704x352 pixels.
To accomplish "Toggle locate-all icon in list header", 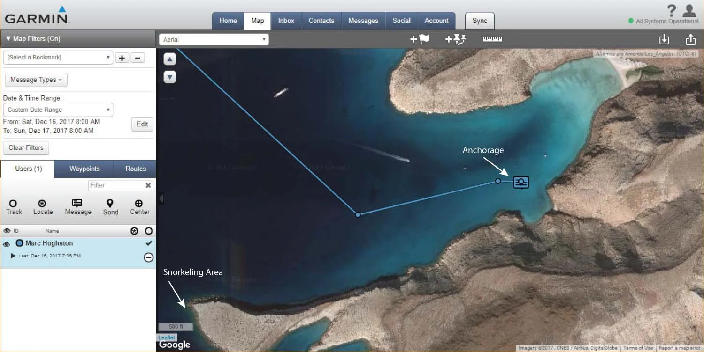I will (x=134, y=231).
